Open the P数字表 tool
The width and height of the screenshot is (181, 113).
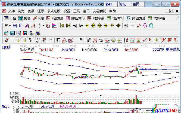(x=96, y=19)
